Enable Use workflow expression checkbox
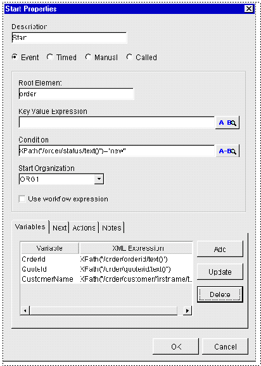Viewport: 261px width, 366px height. tap(22, 199)
